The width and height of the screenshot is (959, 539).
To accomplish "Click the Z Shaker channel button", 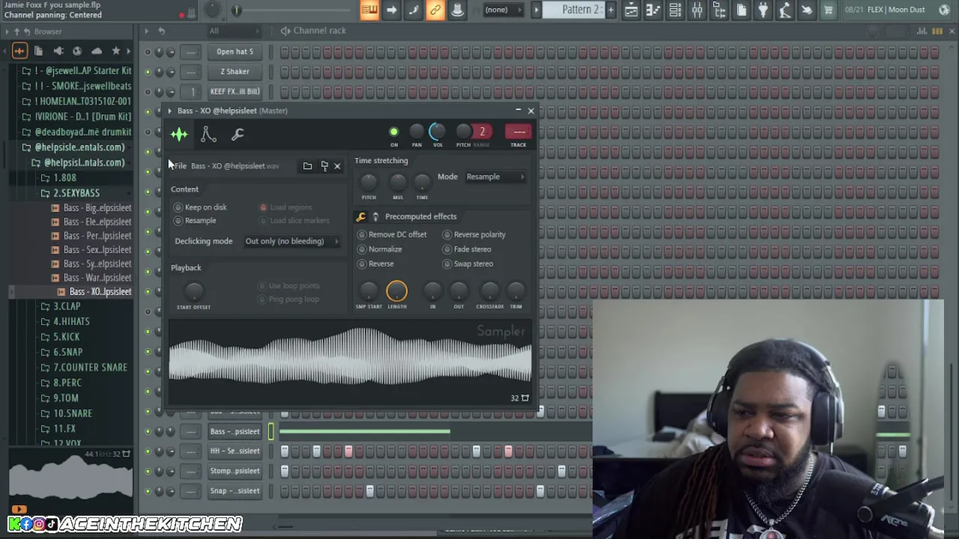I will [x=235, y=72].
